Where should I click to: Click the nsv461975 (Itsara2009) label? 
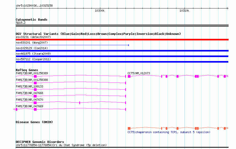pyautogui.click(x=33, y=54)
